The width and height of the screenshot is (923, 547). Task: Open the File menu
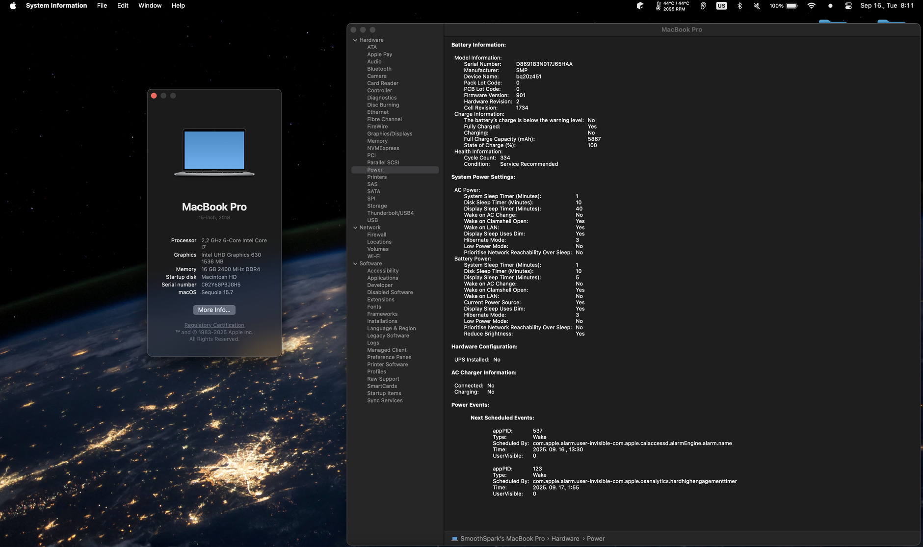click(x=102, y=6)
